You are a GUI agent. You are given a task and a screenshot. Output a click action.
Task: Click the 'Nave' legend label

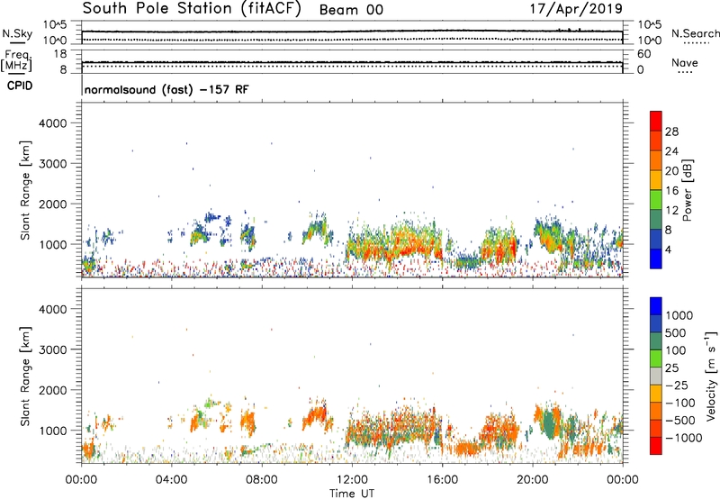coord(685,63)
